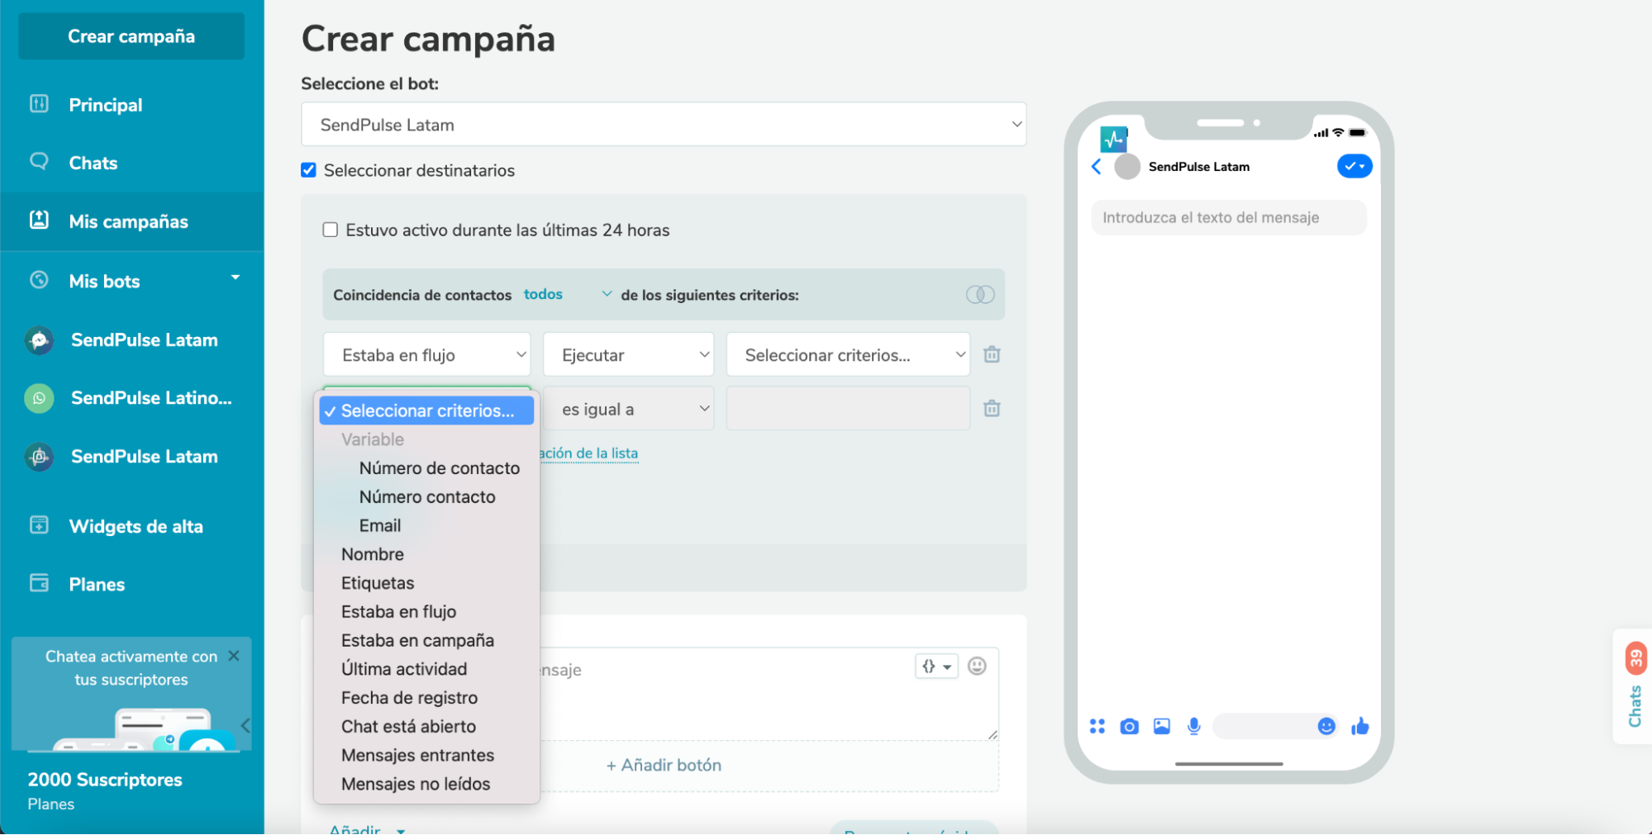Open the emoji picker in message editor
Screen dimensions: 1652x835
[977, 666]
